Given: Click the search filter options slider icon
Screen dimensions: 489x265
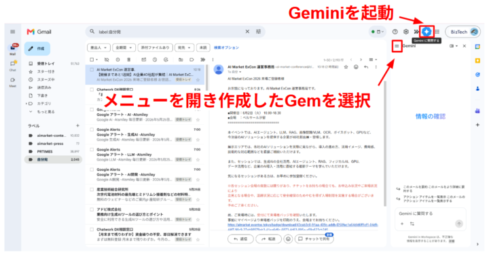Looking at the screenshot, I should tap(259, 31).
